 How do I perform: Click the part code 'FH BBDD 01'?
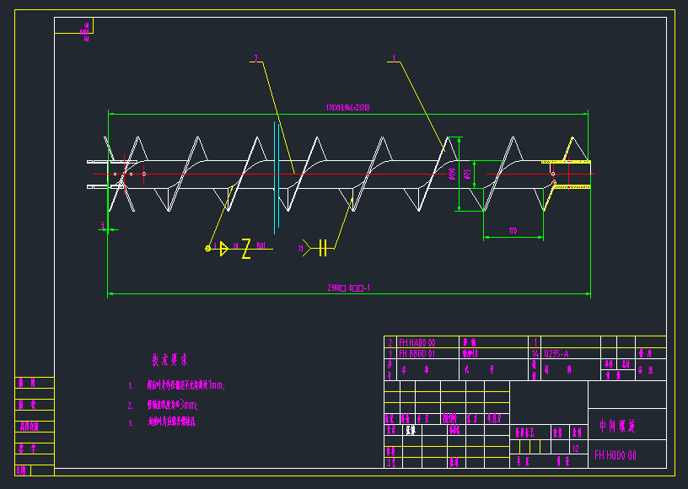(417, 353)
